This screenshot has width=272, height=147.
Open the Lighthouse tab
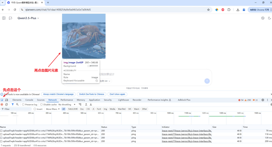point(123,100)
